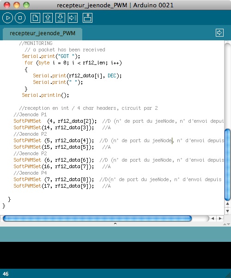
Task: Open the Serial Monitor icon
Action: 87,18
